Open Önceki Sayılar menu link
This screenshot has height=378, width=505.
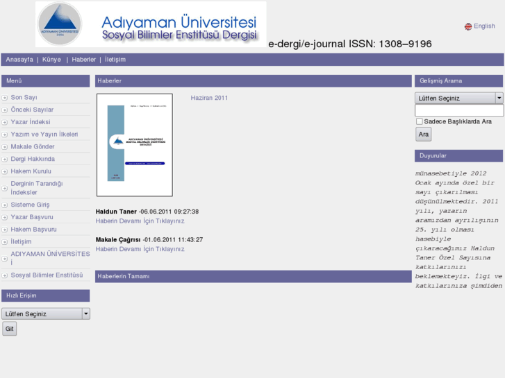pyautogui.click(x=32, y=110)
